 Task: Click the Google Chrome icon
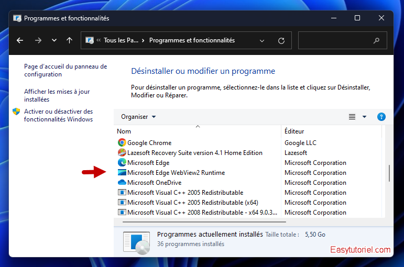122,142
